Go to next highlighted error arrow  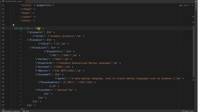coord(192,5)
